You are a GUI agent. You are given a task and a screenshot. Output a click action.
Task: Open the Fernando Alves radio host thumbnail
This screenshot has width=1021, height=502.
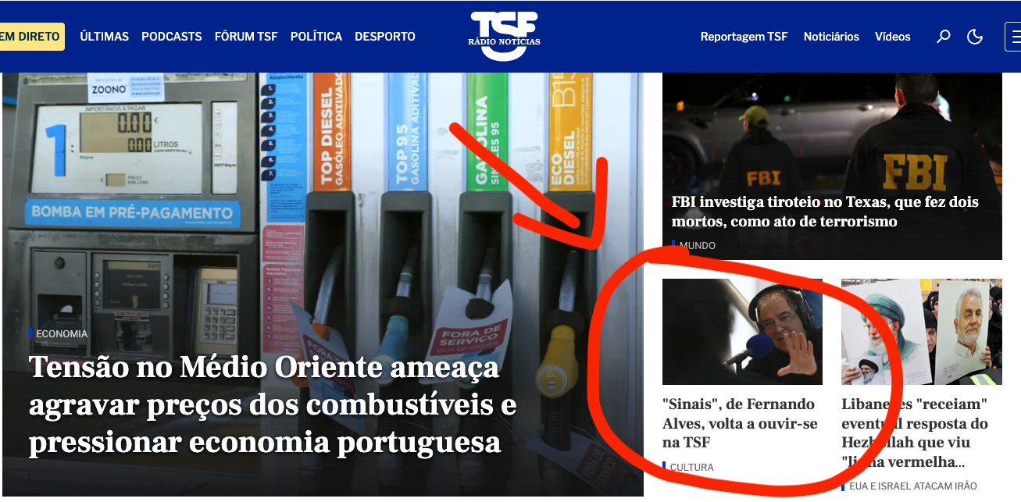[742, 332]
